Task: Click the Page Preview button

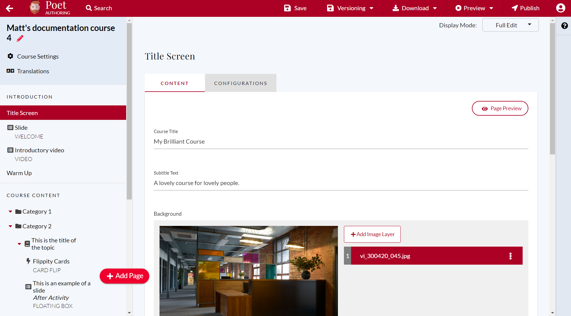Action: pos(500,108)
